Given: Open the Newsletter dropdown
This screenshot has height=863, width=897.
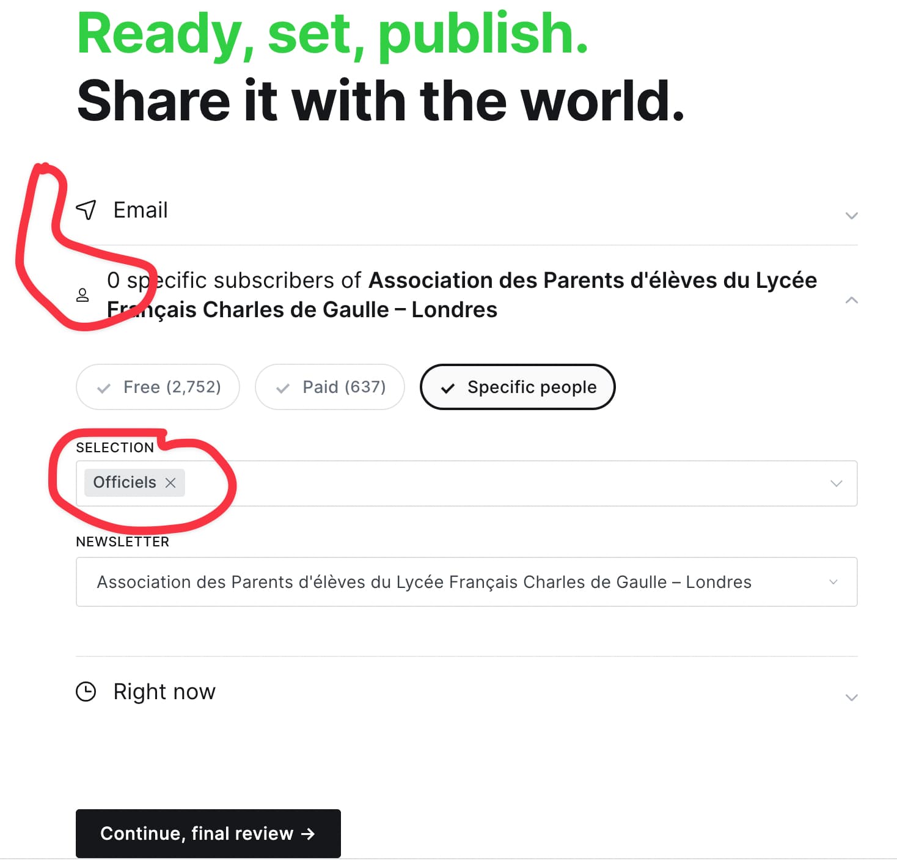Looking at the screenshot, I should (467, 582).
